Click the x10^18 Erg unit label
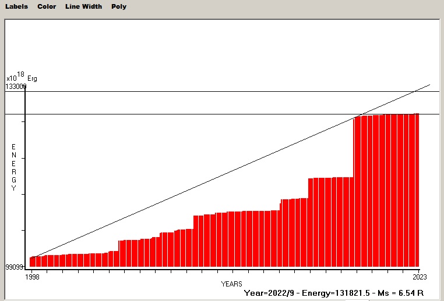Viewport: 444px width, 301px height. point(21,77)
